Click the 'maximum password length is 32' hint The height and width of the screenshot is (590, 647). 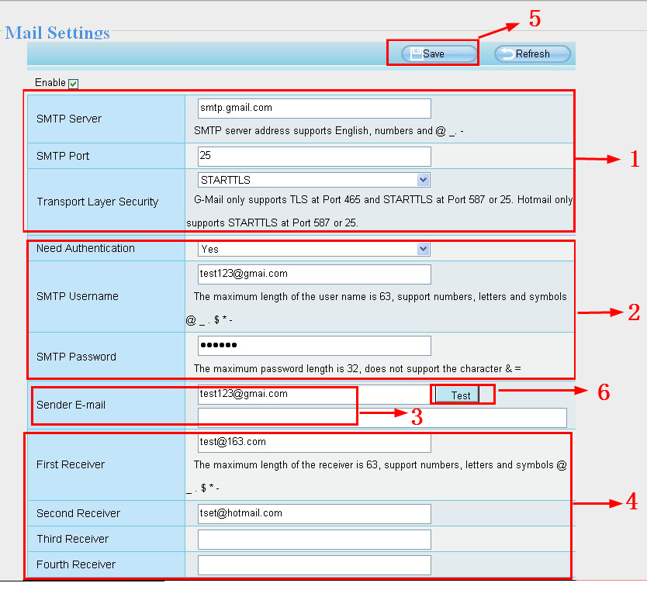pyautogui.click(x=358, y=368)
